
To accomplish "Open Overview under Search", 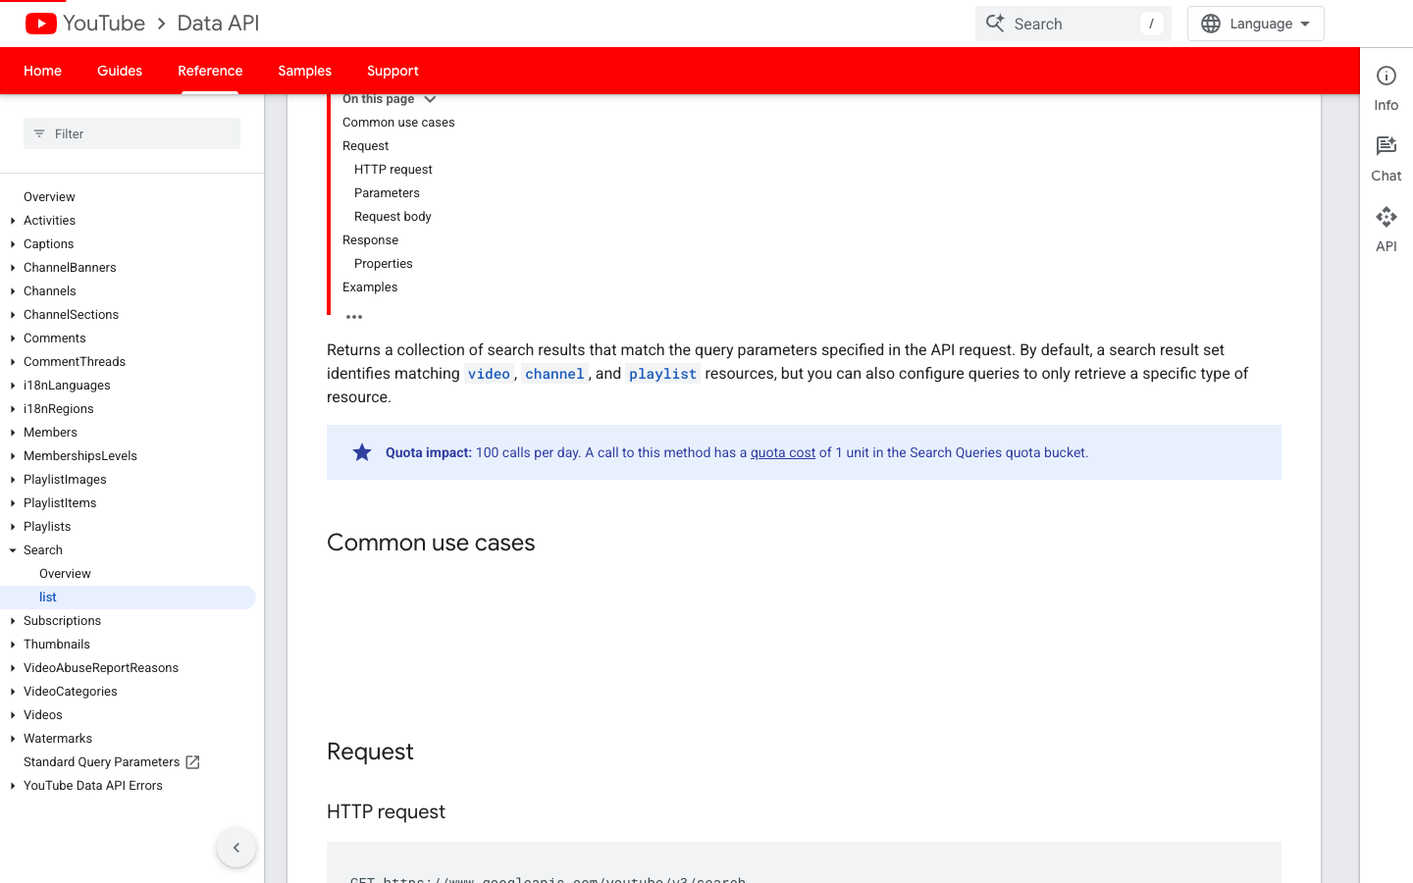I will [65, 574].
